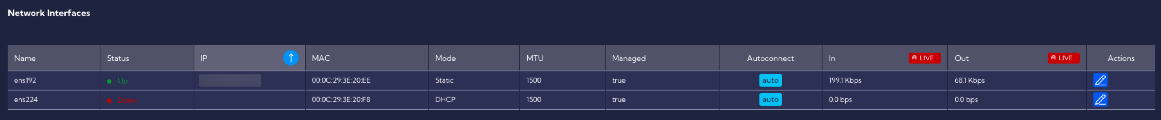Click the blue sort arrow in the IP column
Image resolution: width=1161 pixels, height=120 pixels.
pos(291,58)
